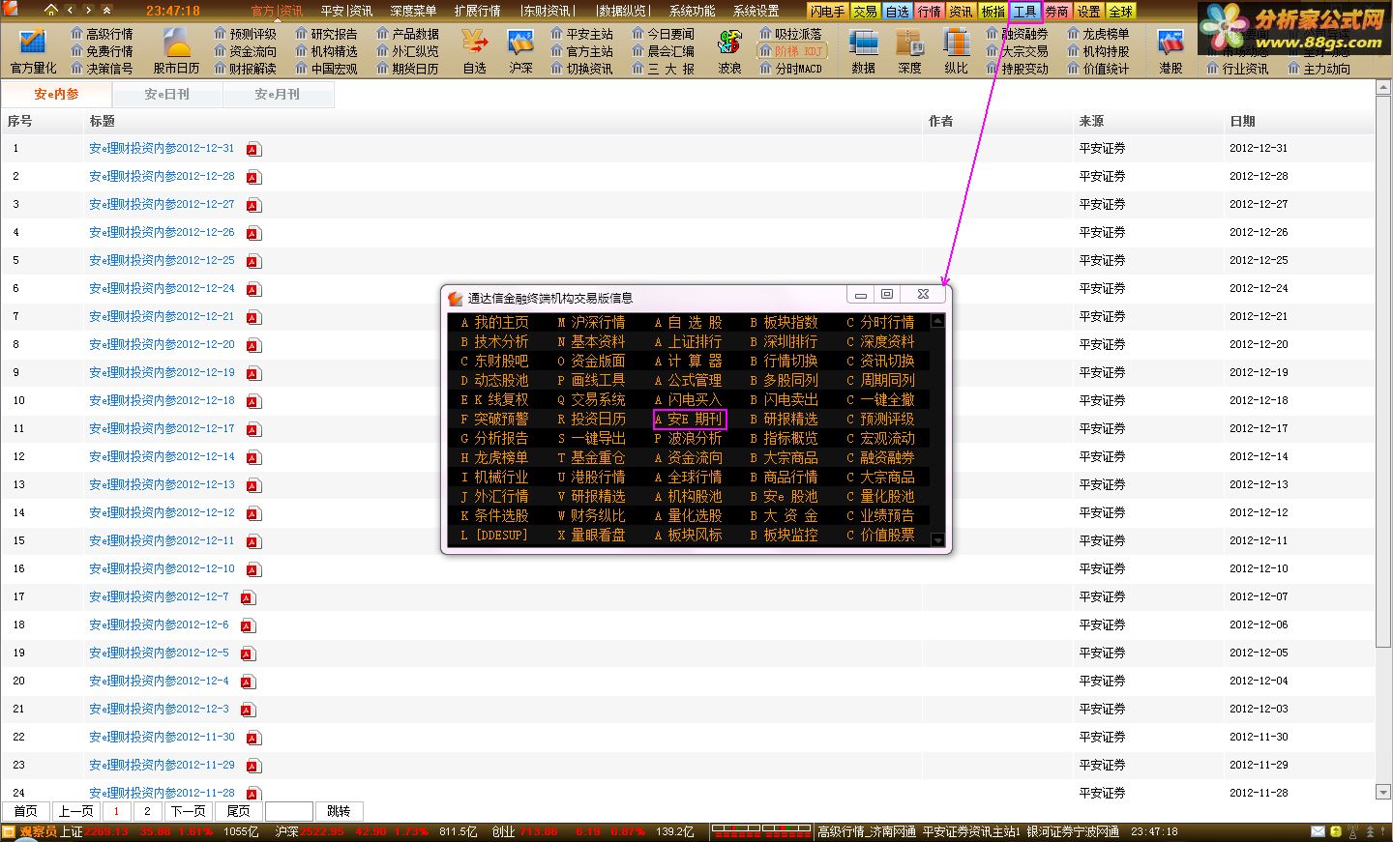Click the 闪电手 shortcut button
This screenshot has height=842, width=1393.
click(827, 12)
